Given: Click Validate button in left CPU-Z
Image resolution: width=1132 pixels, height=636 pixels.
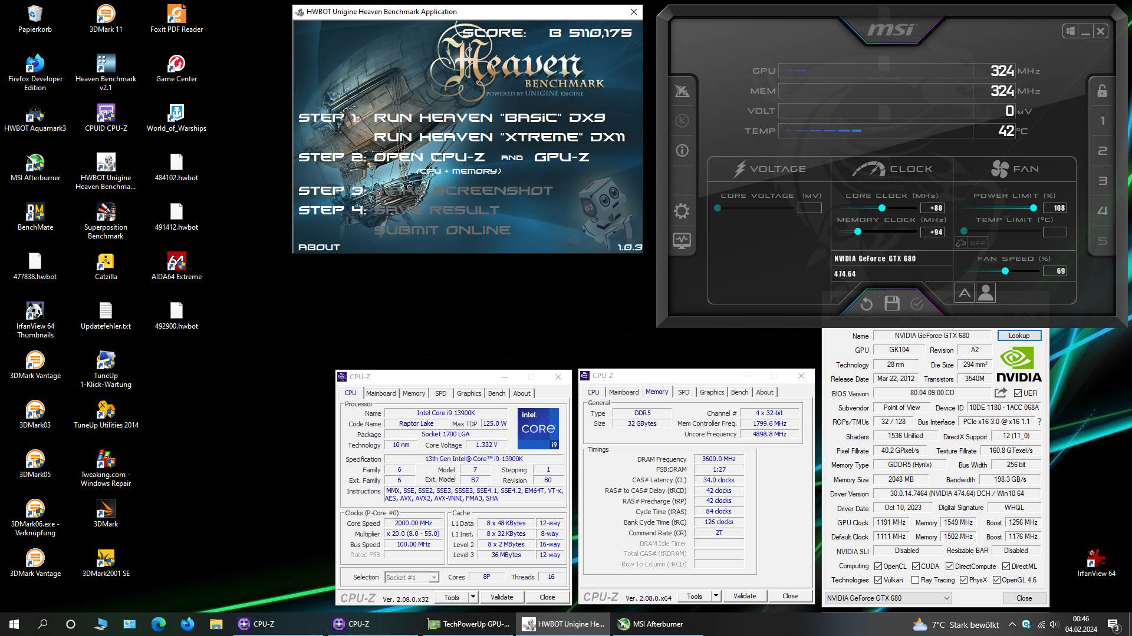Looking at the screenshot, I should tap(502, 597).
